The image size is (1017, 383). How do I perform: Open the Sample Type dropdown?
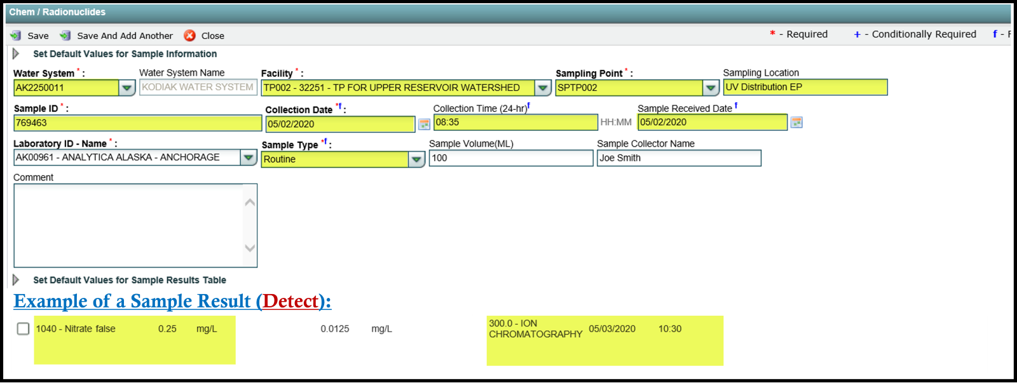click(x=416, y=159)
